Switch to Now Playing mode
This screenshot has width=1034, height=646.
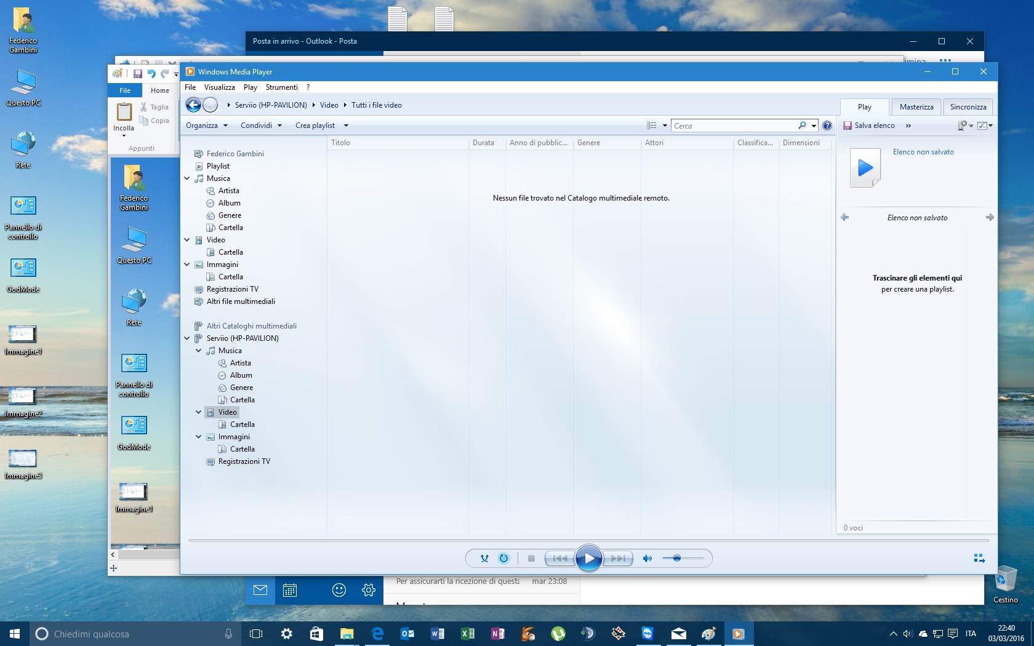click(x=979, y=559)
